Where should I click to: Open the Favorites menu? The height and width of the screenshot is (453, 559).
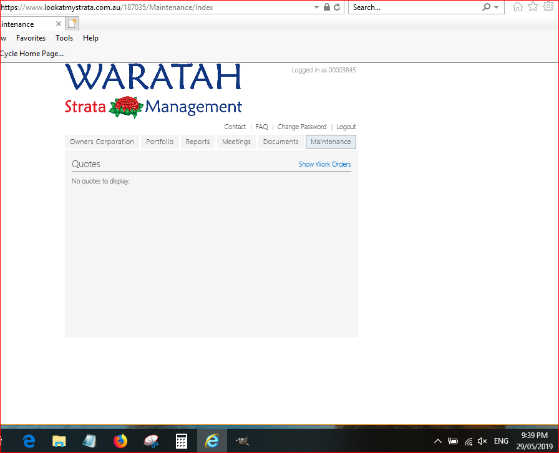[31, 38]
